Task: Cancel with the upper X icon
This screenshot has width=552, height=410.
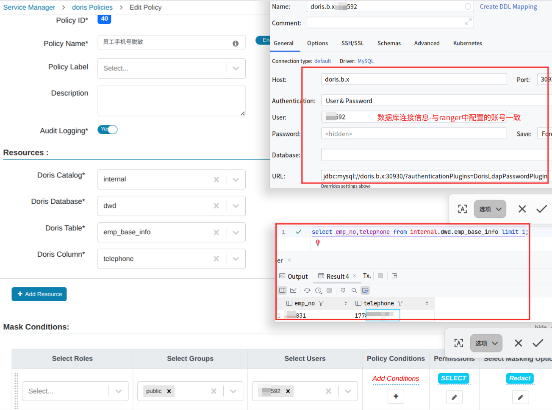Action: click(x=522, y=209)
